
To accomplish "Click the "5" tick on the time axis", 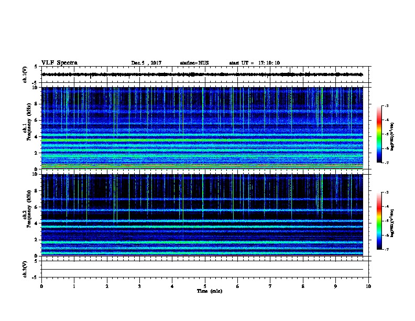I will (x=205, y=286).
